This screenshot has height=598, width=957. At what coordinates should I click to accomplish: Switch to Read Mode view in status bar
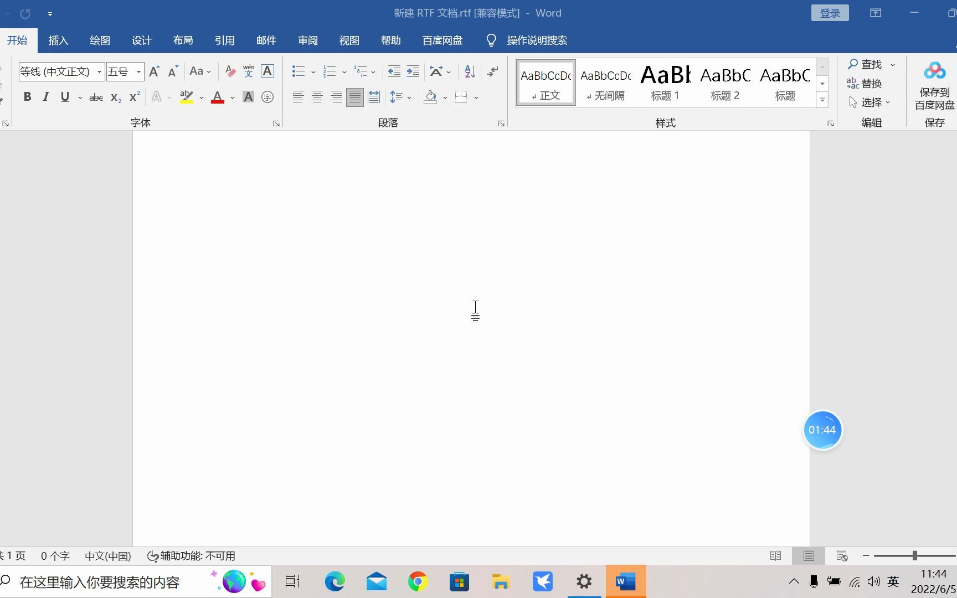point(775,555)
